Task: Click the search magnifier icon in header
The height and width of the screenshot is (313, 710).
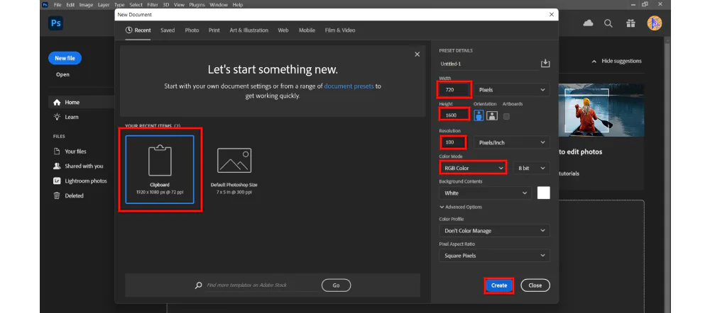Action: [608, 23]
